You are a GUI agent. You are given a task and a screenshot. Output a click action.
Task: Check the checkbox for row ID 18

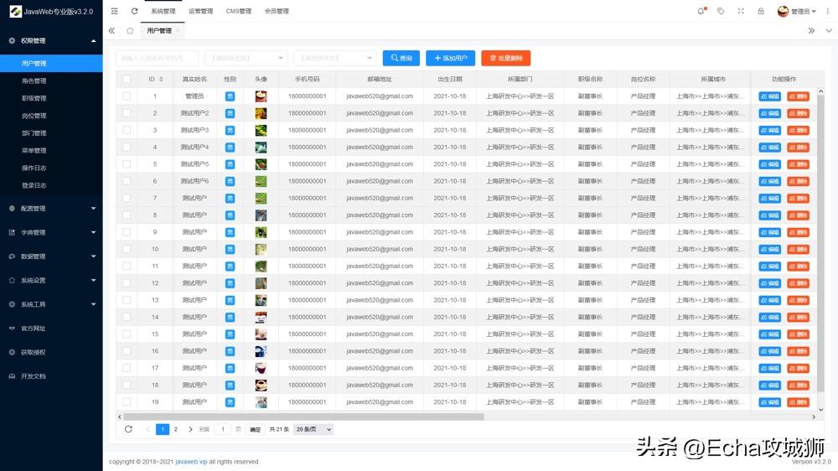(127, 385)
